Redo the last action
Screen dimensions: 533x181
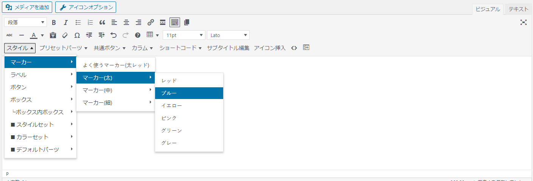click(x=126, y=35)
